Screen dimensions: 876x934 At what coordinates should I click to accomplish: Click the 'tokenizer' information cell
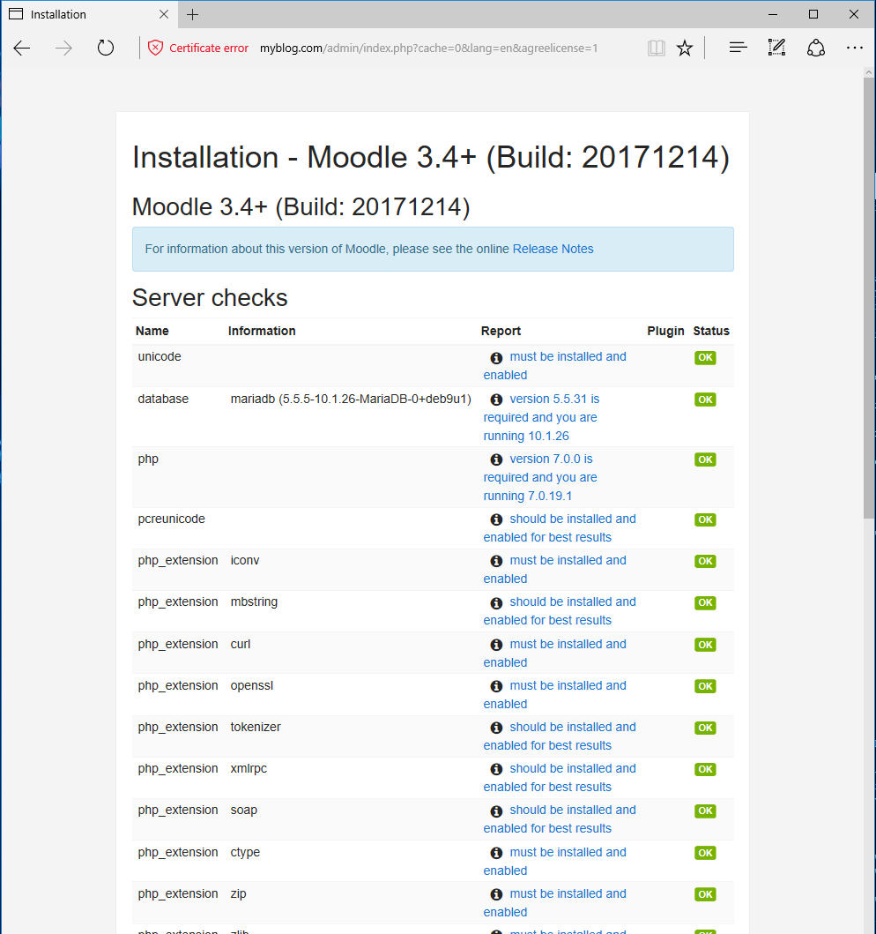pyautogui.click(x=256, y=728)
